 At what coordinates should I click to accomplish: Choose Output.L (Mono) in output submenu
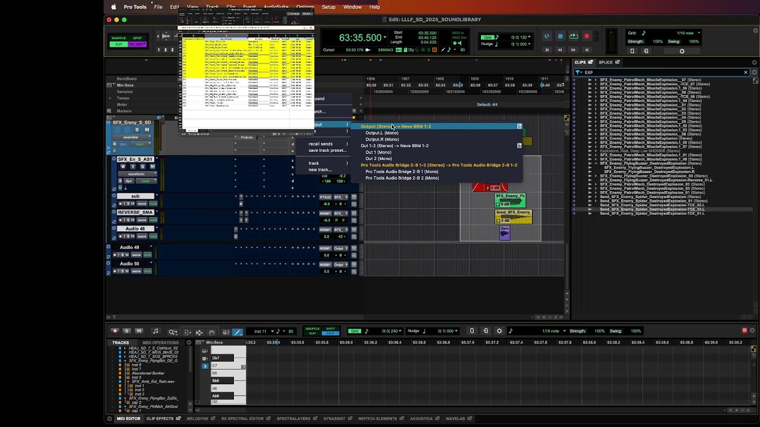(382, 133)
